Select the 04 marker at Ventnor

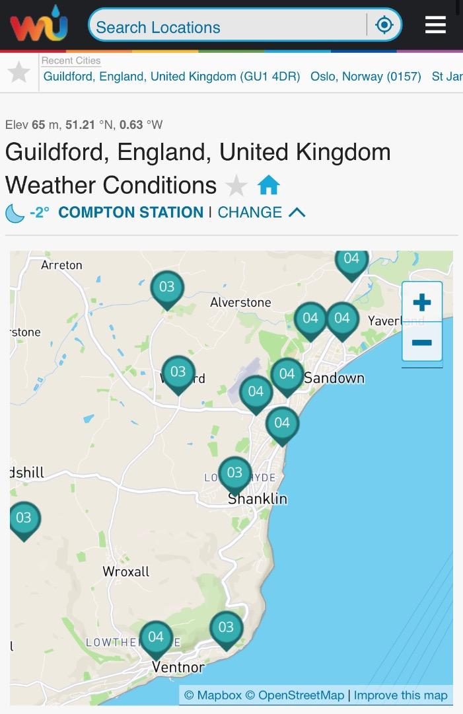pyautogui.click(x=156, y=637)
